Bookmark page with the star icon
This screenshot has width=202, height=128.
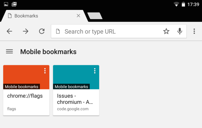[166, 31]
